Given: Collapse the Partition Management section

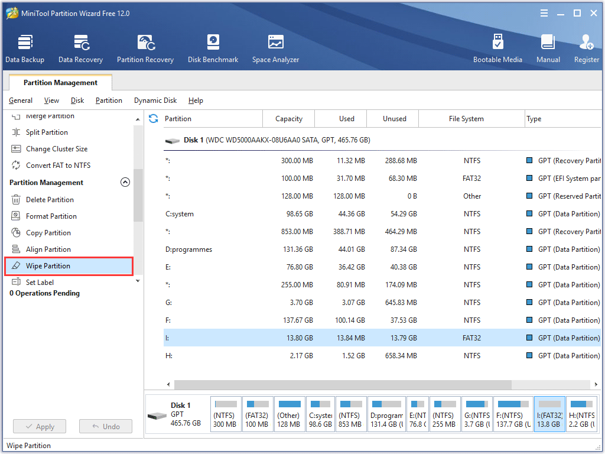Looking at the screenshot, I should (125, 182).
